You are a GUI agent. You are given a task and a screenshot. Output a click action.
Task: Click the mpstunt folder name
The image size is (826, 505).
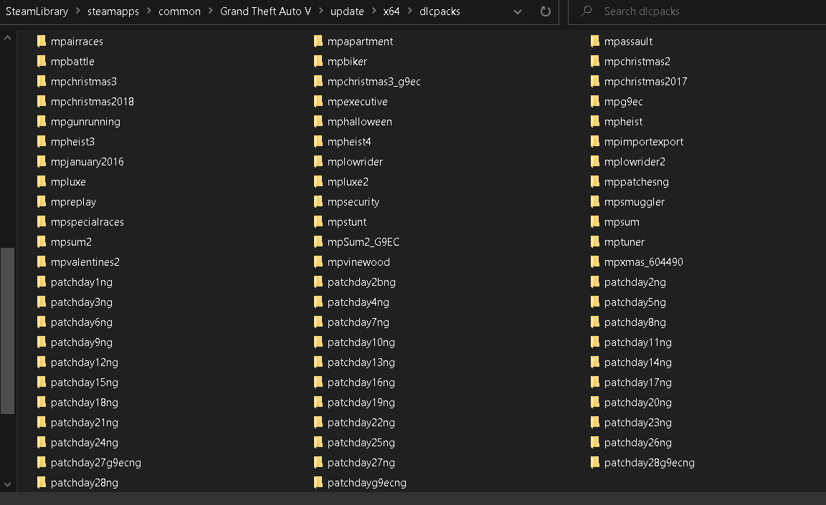[x=346, y=222]
